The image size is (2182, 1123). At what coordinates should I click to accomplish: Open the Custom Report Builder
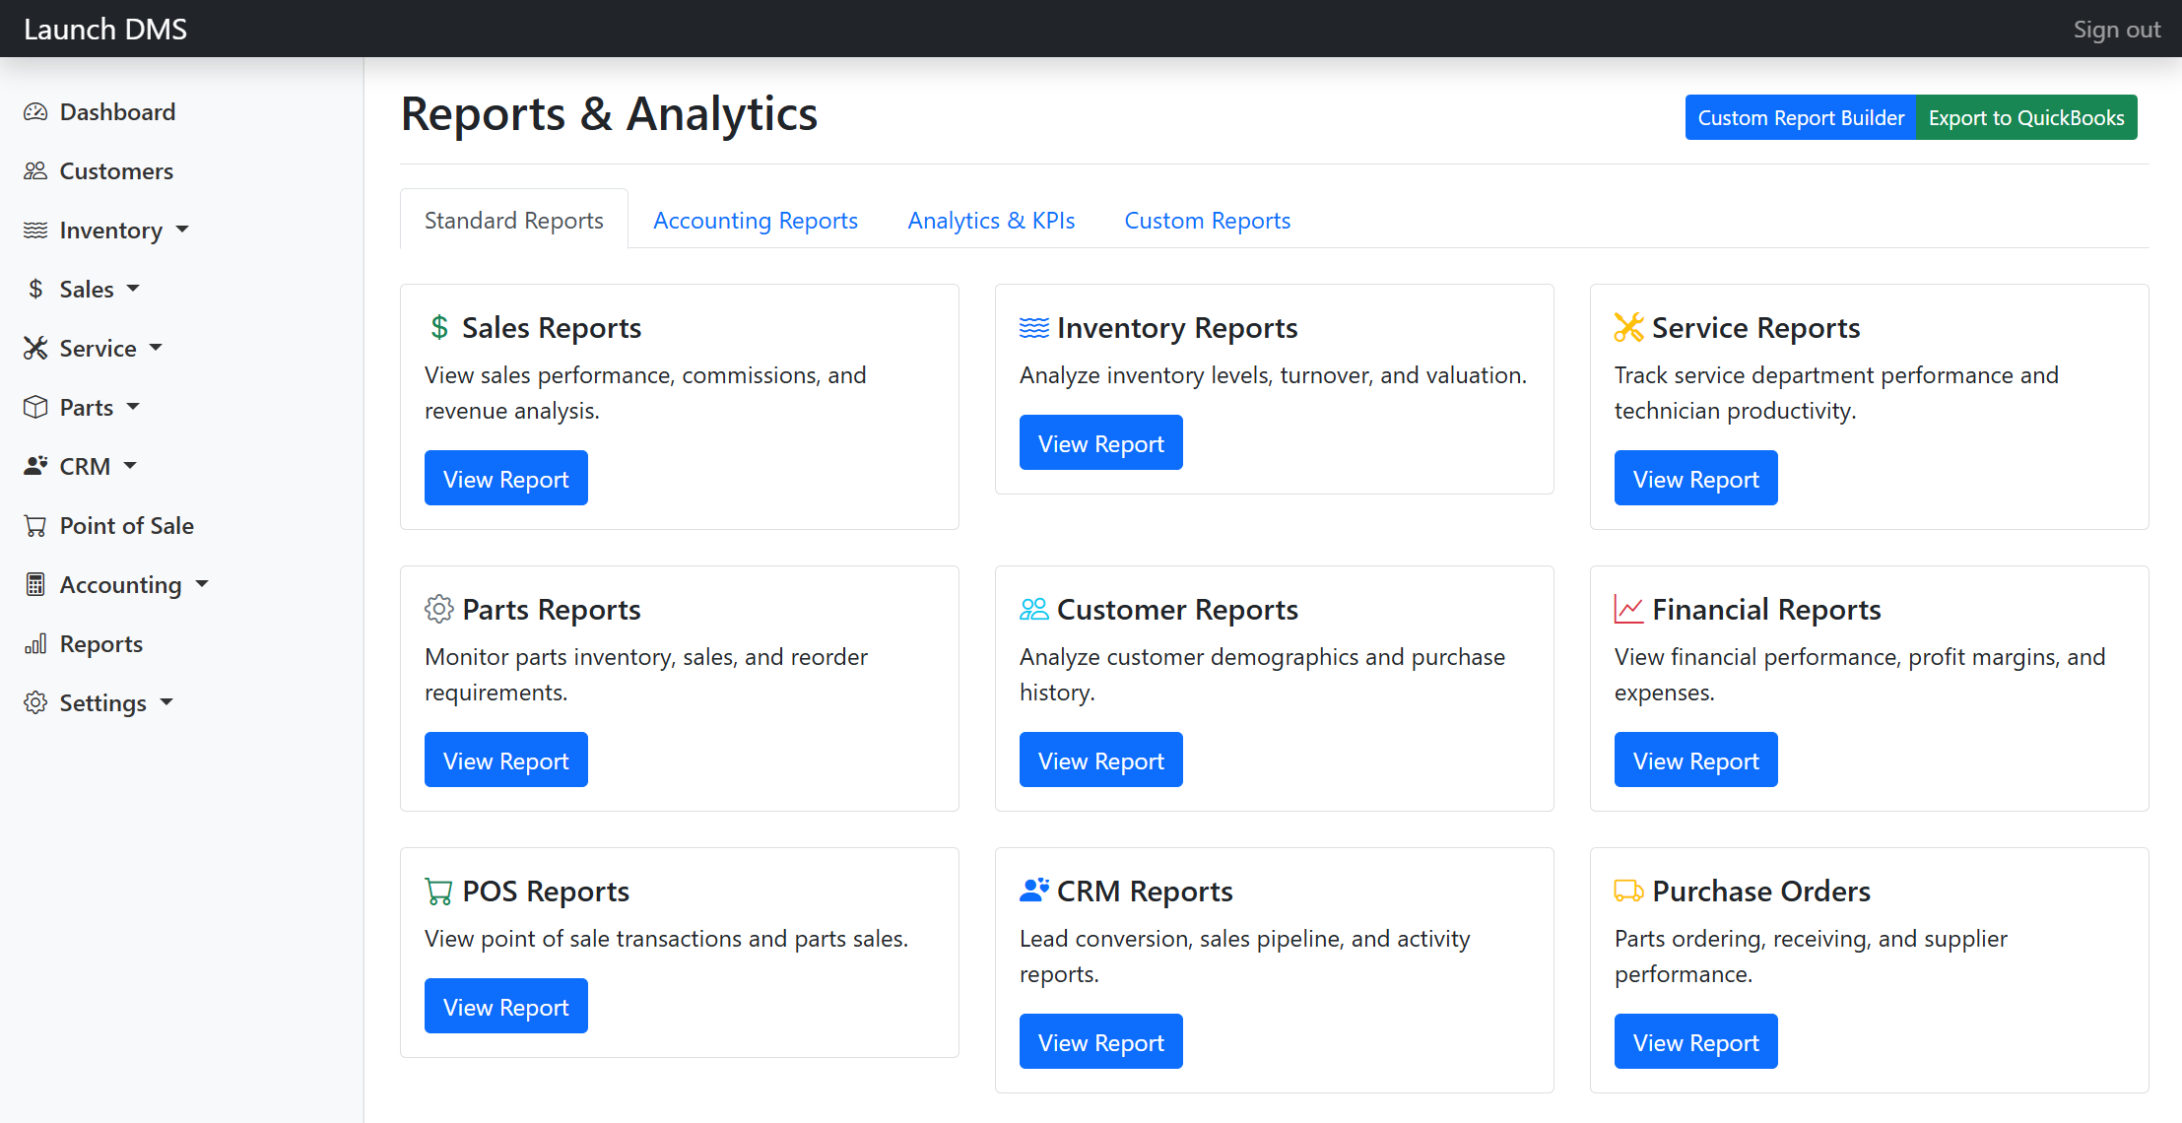tap(1801, 116)
